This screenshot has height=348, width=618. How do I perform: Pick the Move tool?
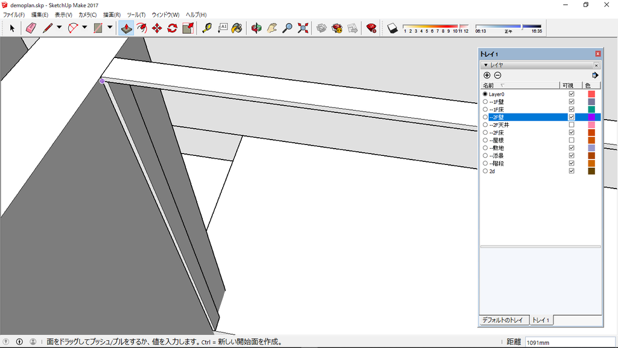coord(157,28)
